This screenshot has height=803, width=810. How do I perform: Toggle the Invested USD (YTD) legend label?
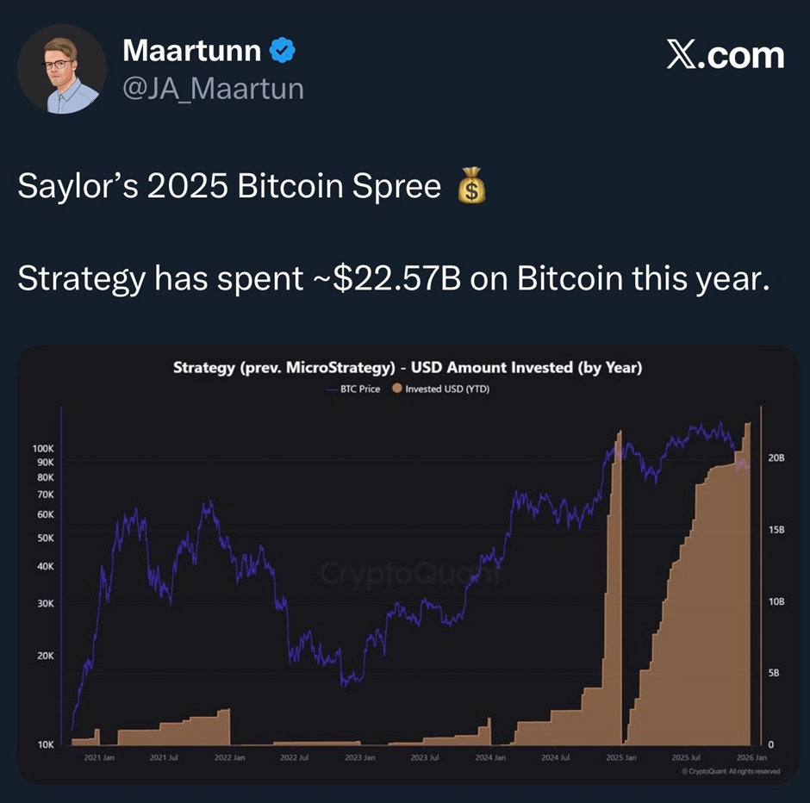point(447,389)
